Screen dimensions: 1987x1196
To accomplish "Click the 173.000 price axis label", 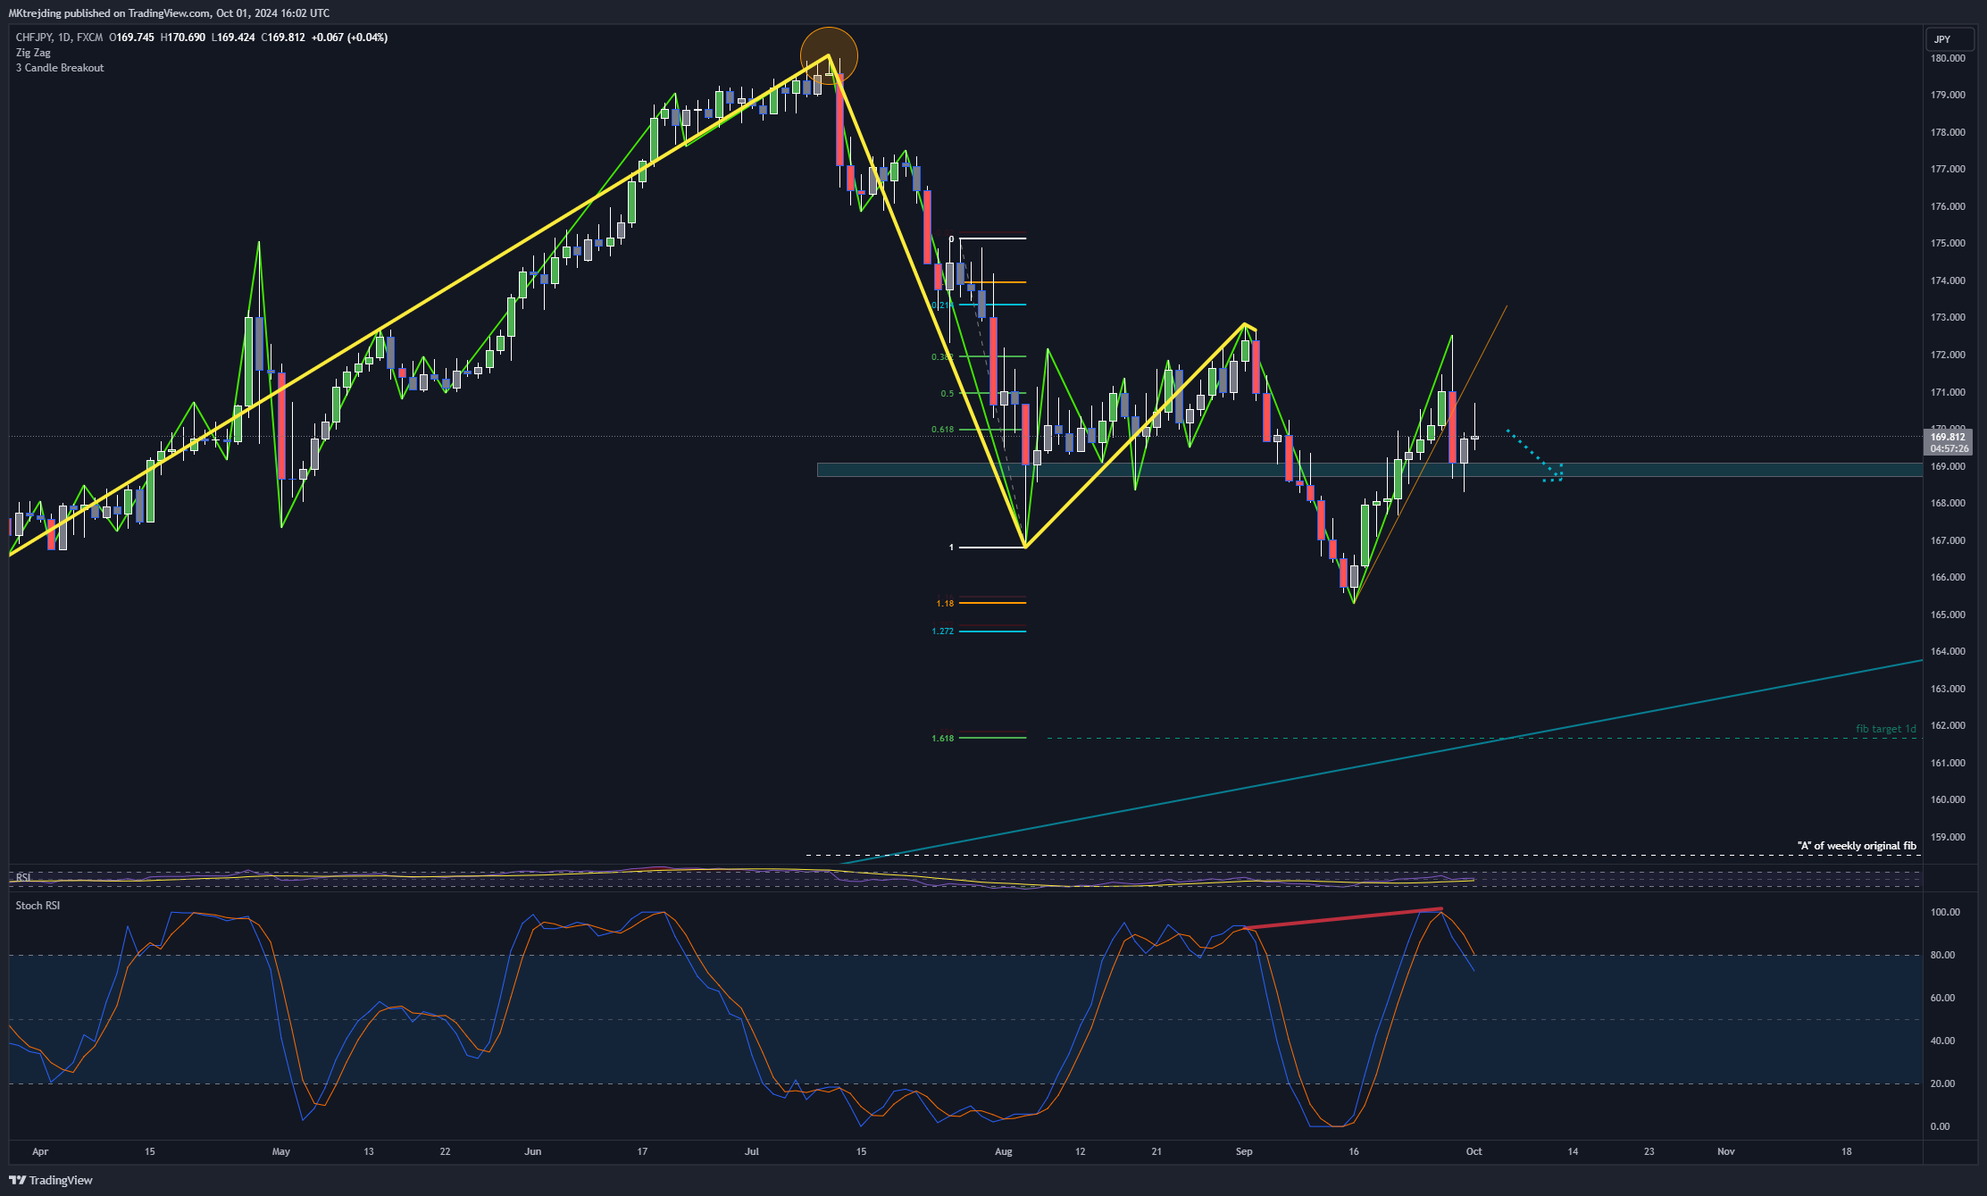I will (x=1948, y=317).
